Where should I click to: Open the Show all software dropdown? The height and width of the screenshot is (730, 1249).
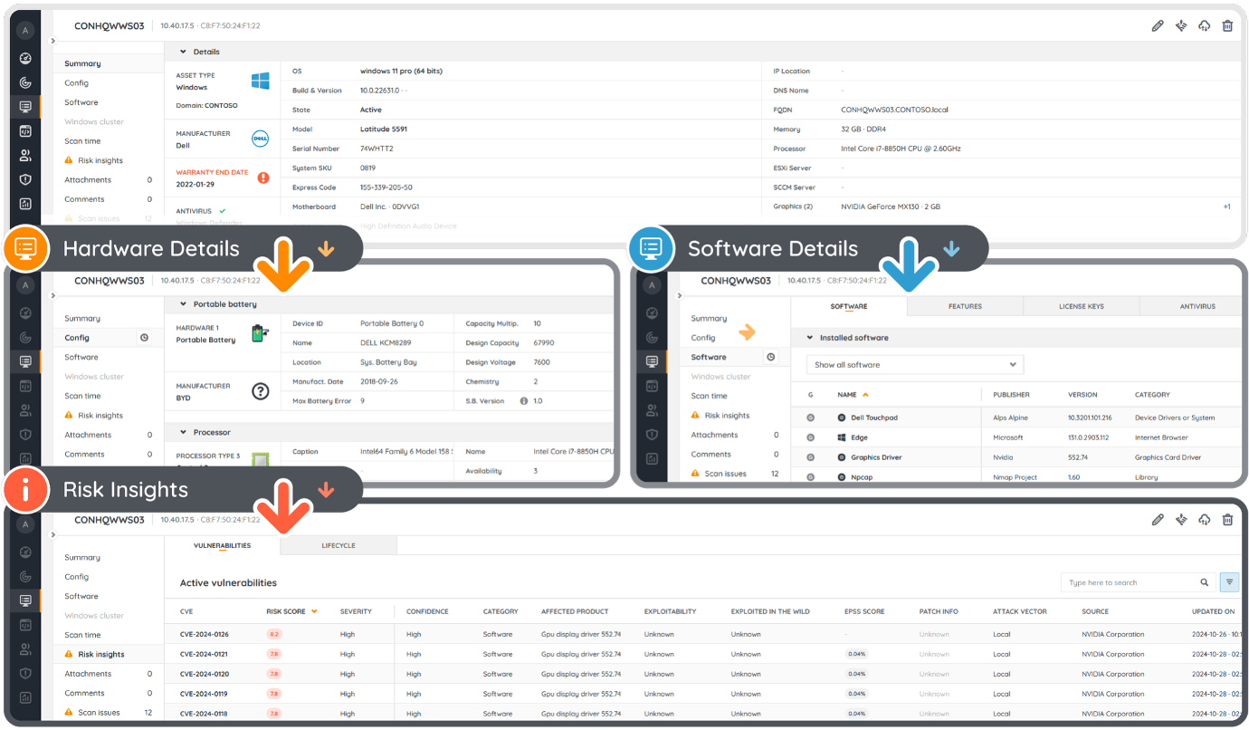(x=913, y=364)
